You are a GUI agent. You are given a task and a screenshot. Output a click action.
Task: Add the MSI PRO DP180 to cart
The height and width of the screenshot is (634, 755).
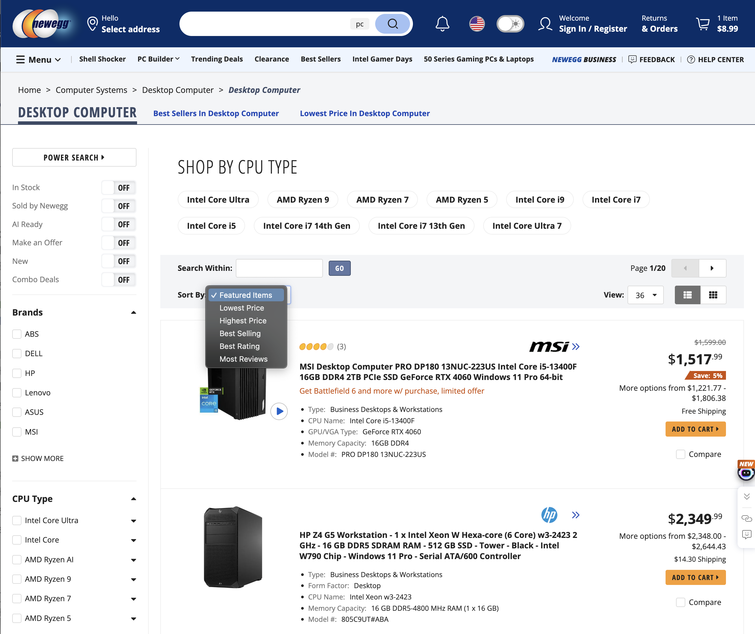pos(695,429)
